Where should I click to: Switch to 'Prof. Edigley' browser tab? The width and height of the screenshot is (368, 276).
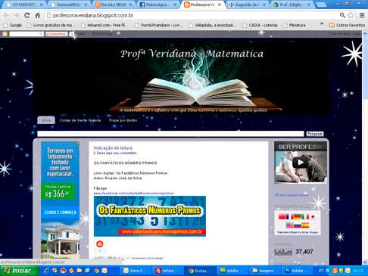click(x=292, y=5)
